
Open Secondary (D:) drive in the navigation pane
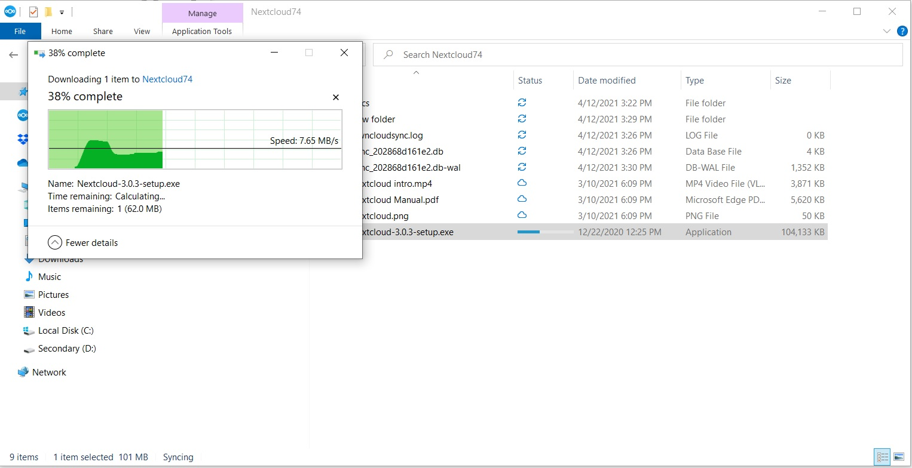coord(67,348)
